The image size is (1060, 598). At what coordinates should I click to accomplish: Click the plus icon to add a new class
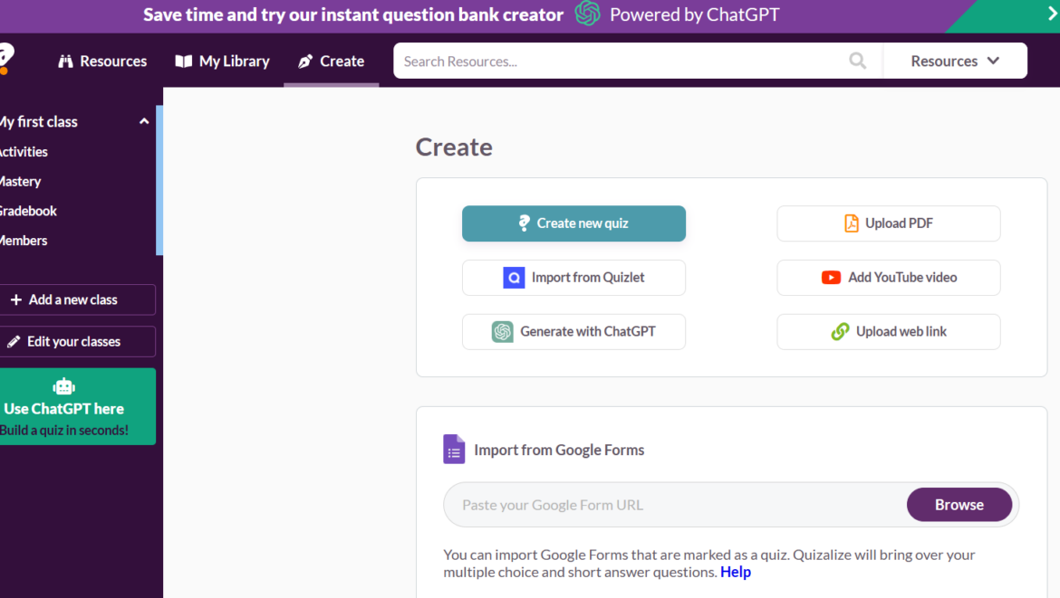click(x=18, y=299)
